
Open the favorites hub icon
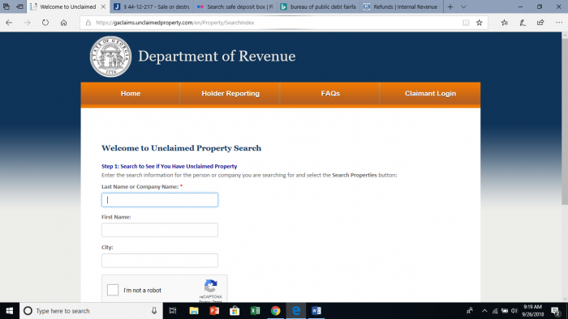pos(504,23)
